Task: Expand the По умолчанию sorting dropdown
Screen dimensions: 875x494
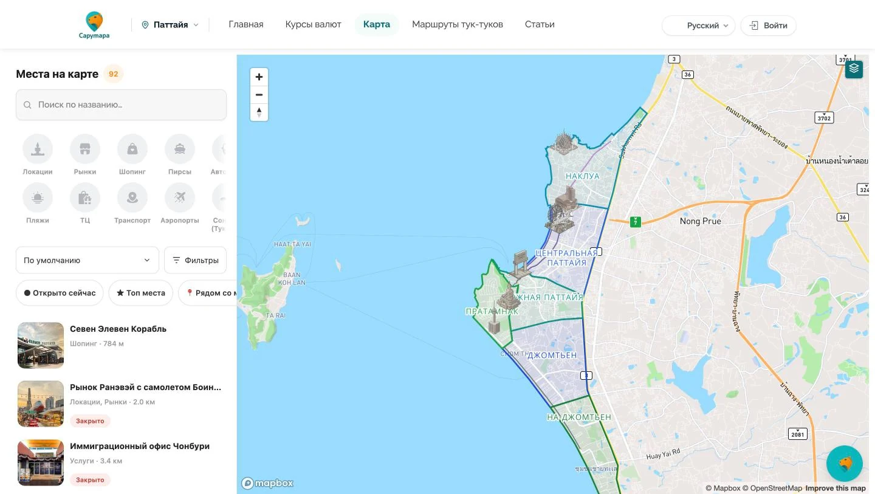Action: click(x=87, y=260)
